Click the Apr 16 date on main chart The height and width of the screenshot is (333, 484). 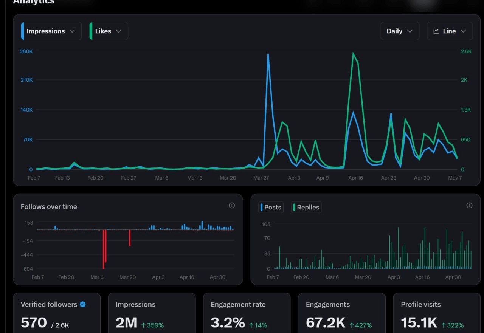point(355,178)
